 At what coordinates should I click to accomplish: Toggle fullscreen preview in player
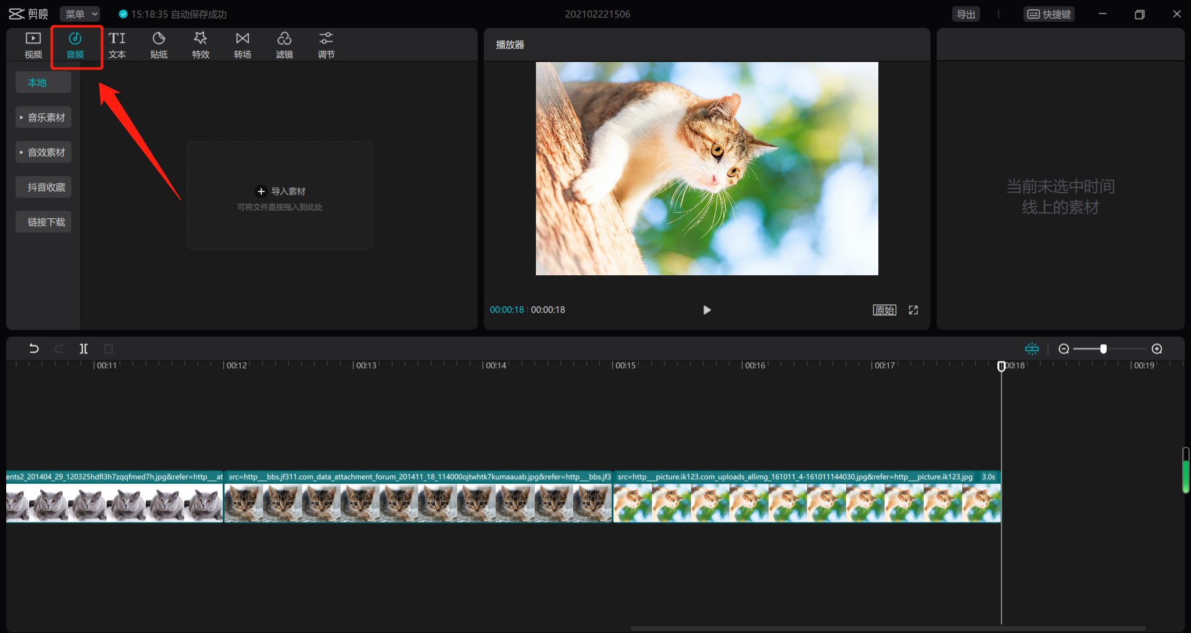(913, 310)
